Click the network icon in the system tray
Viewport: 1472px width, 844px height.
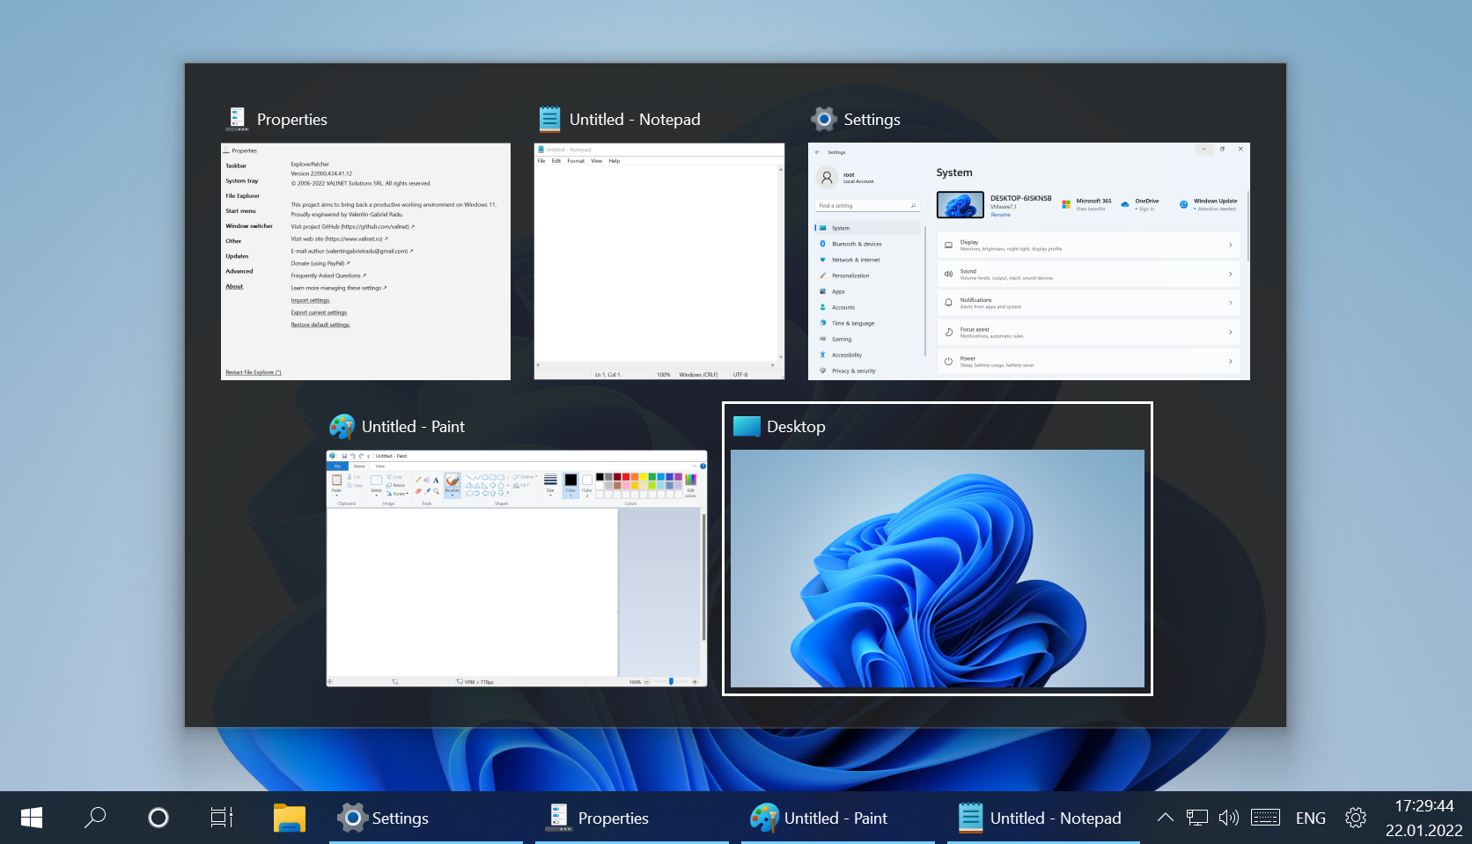tap(1196, 818)
